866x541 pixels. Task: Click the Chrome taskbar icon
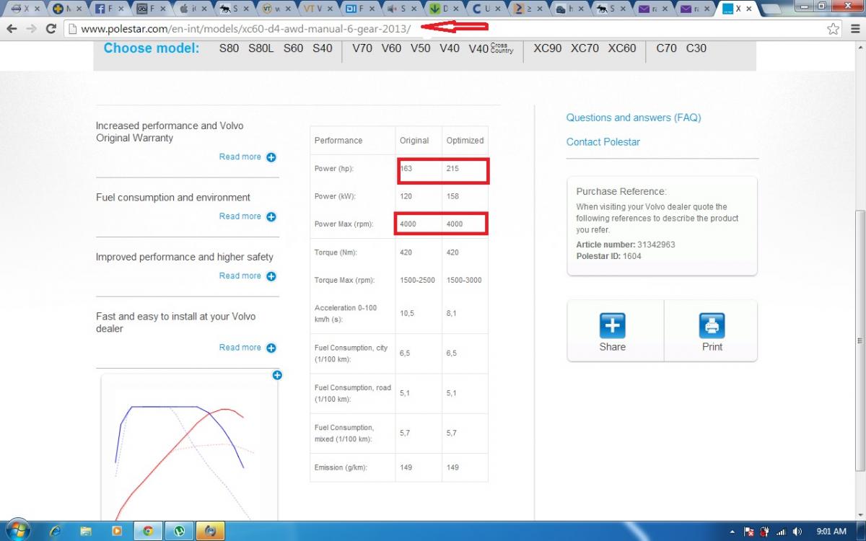[148, 531]
